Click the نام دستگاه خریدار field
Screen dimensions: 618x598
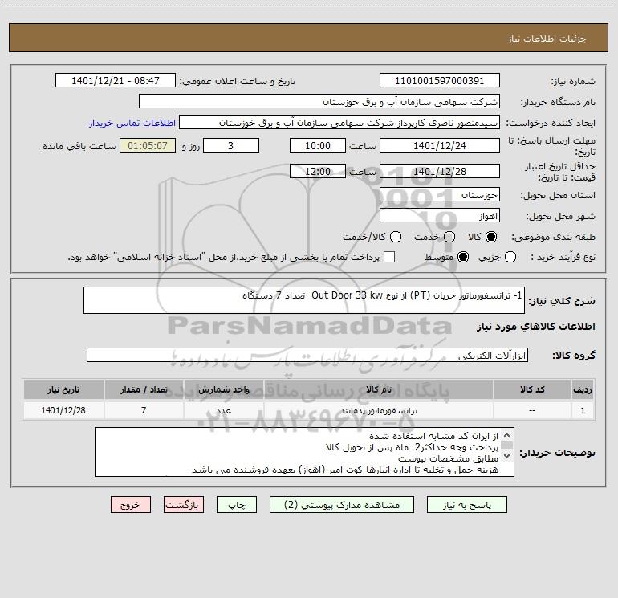[x=319, y=102]
